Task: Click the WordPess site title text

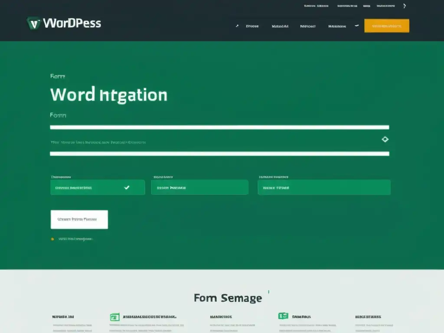Action: (72, 23)
